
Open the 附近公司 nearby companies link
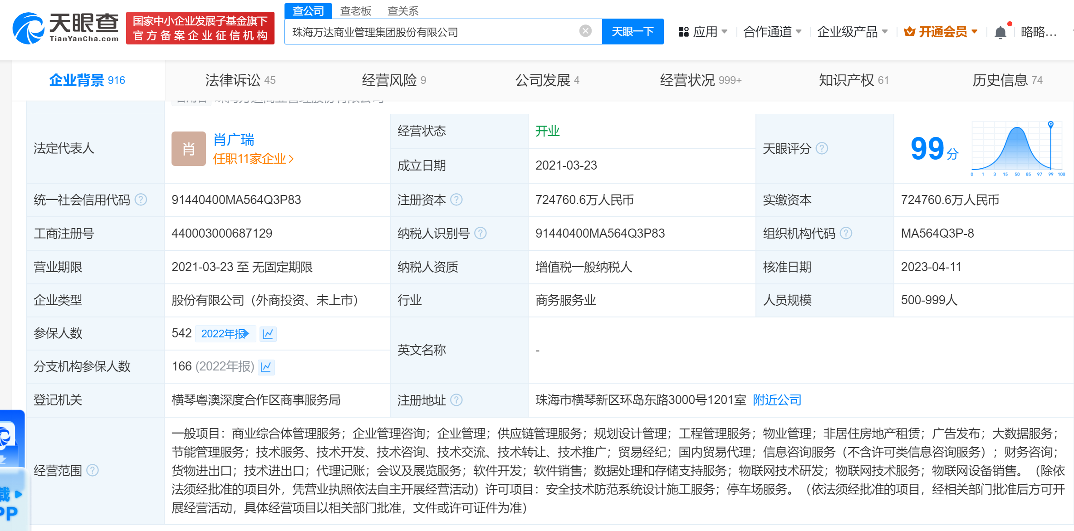coord(777,400)
